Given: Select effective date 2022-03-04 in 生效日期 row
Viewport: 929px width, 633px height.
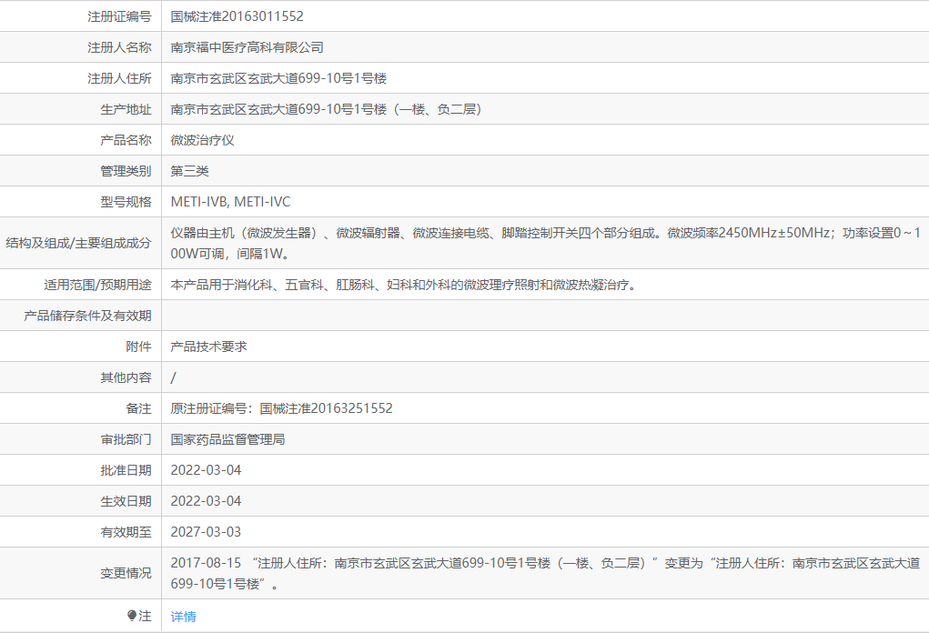Looking at the screenshot, I should [x=207, y=501].
